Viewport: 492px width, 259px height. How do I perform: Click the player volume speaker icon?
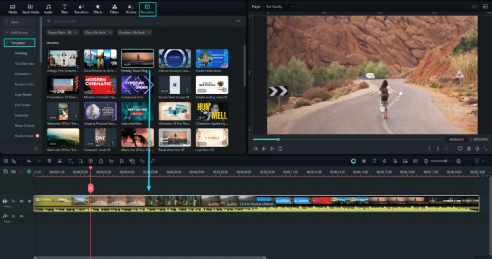tap(477, 148)
